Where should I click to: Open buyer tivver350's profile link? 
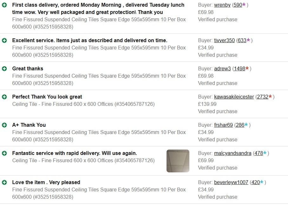tap(224, 41)
